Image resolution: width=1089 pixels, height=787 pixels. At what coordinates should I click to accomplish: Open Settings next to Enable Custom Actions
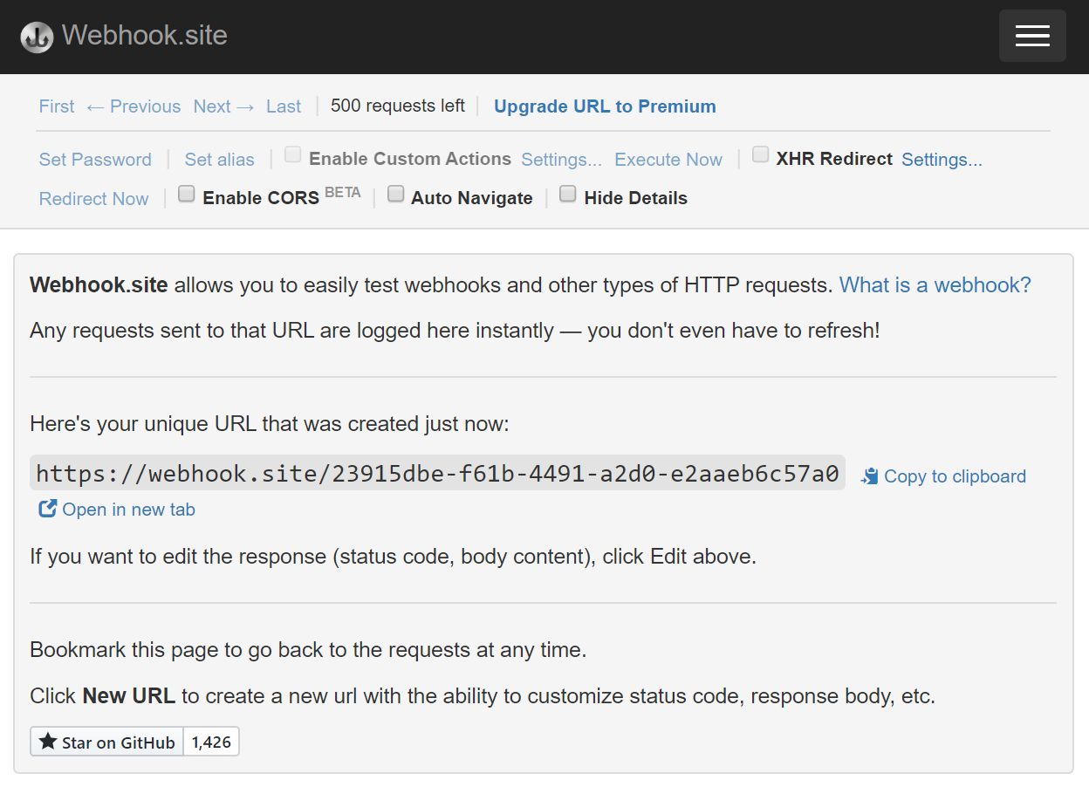561,160
